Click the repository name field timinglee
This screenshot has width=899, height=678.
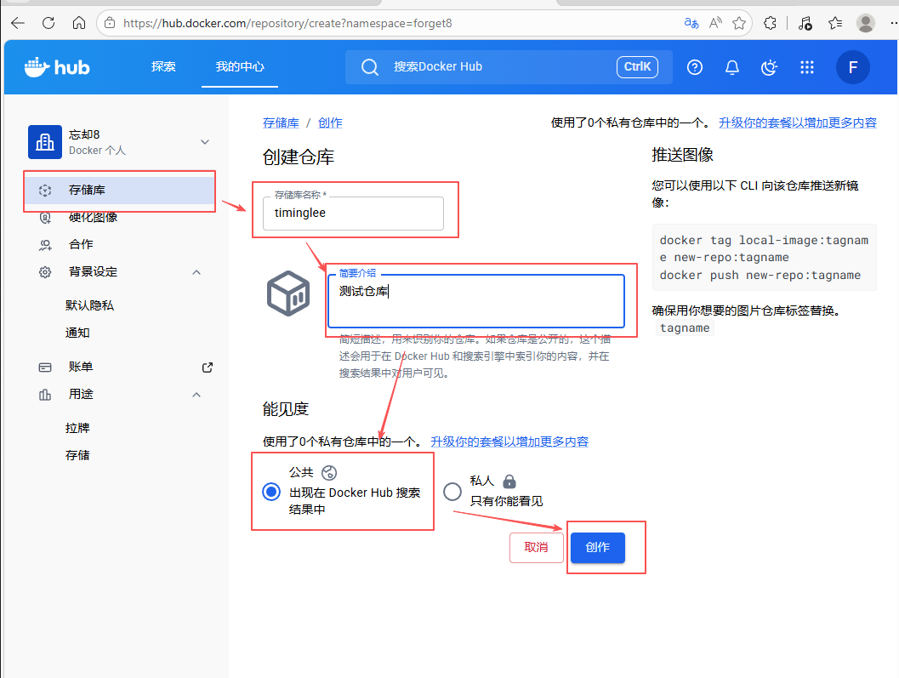coord(353,213)
